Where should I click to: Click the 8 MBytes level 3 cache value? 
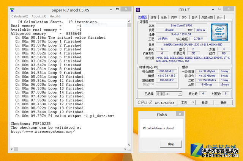[x=207, y=84]
